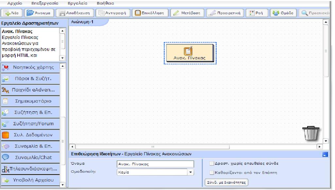Screen dimensions: 335x190
Task: Enable Καθορίζονται από τον Επόπτη checkbox
Action: tap(212, 172)
